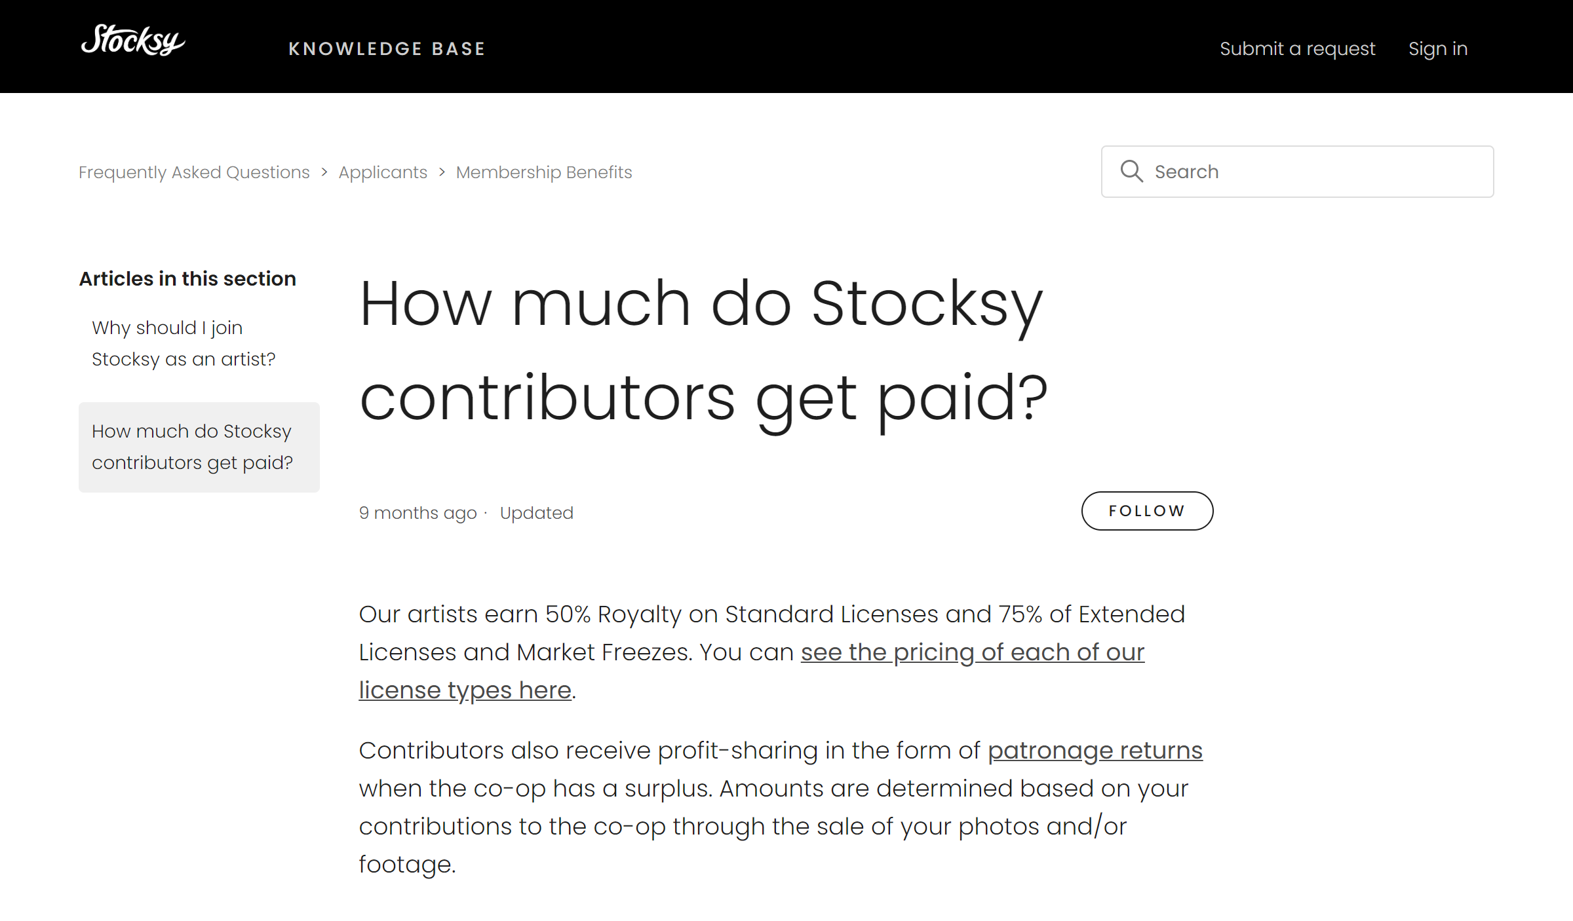Select the Membership Benefits breadcrumb
This screenshot has height=921, width=1573.
[x=543, y=172]
